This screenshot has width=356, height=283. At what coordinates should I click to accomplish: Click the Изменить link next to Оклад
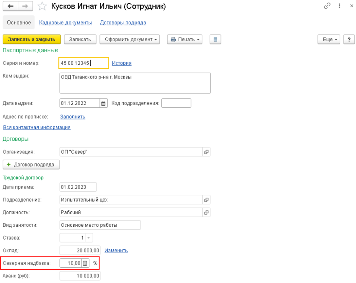pyautogui.click(x=116, y=250)
